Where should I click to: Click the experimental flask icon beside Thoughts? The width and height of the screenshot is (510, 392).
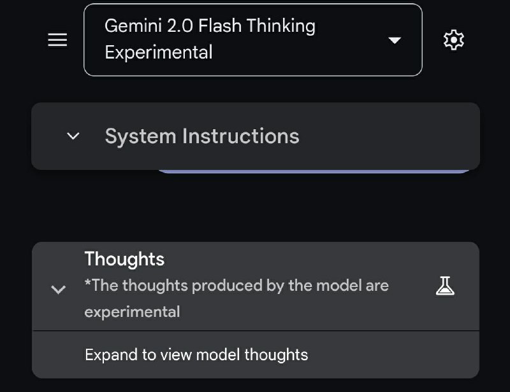(445, 285)
